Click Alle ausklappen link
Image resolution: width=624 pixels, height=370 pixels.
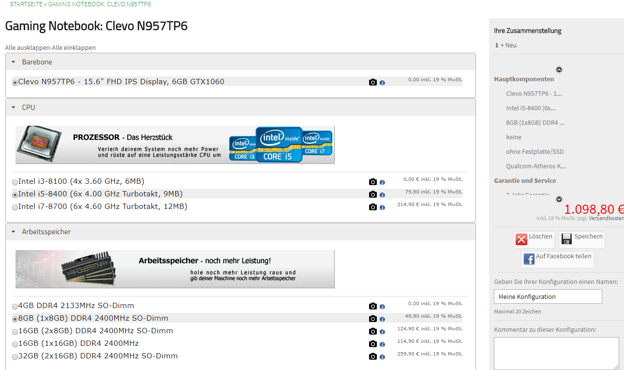(x=27, y=48)
